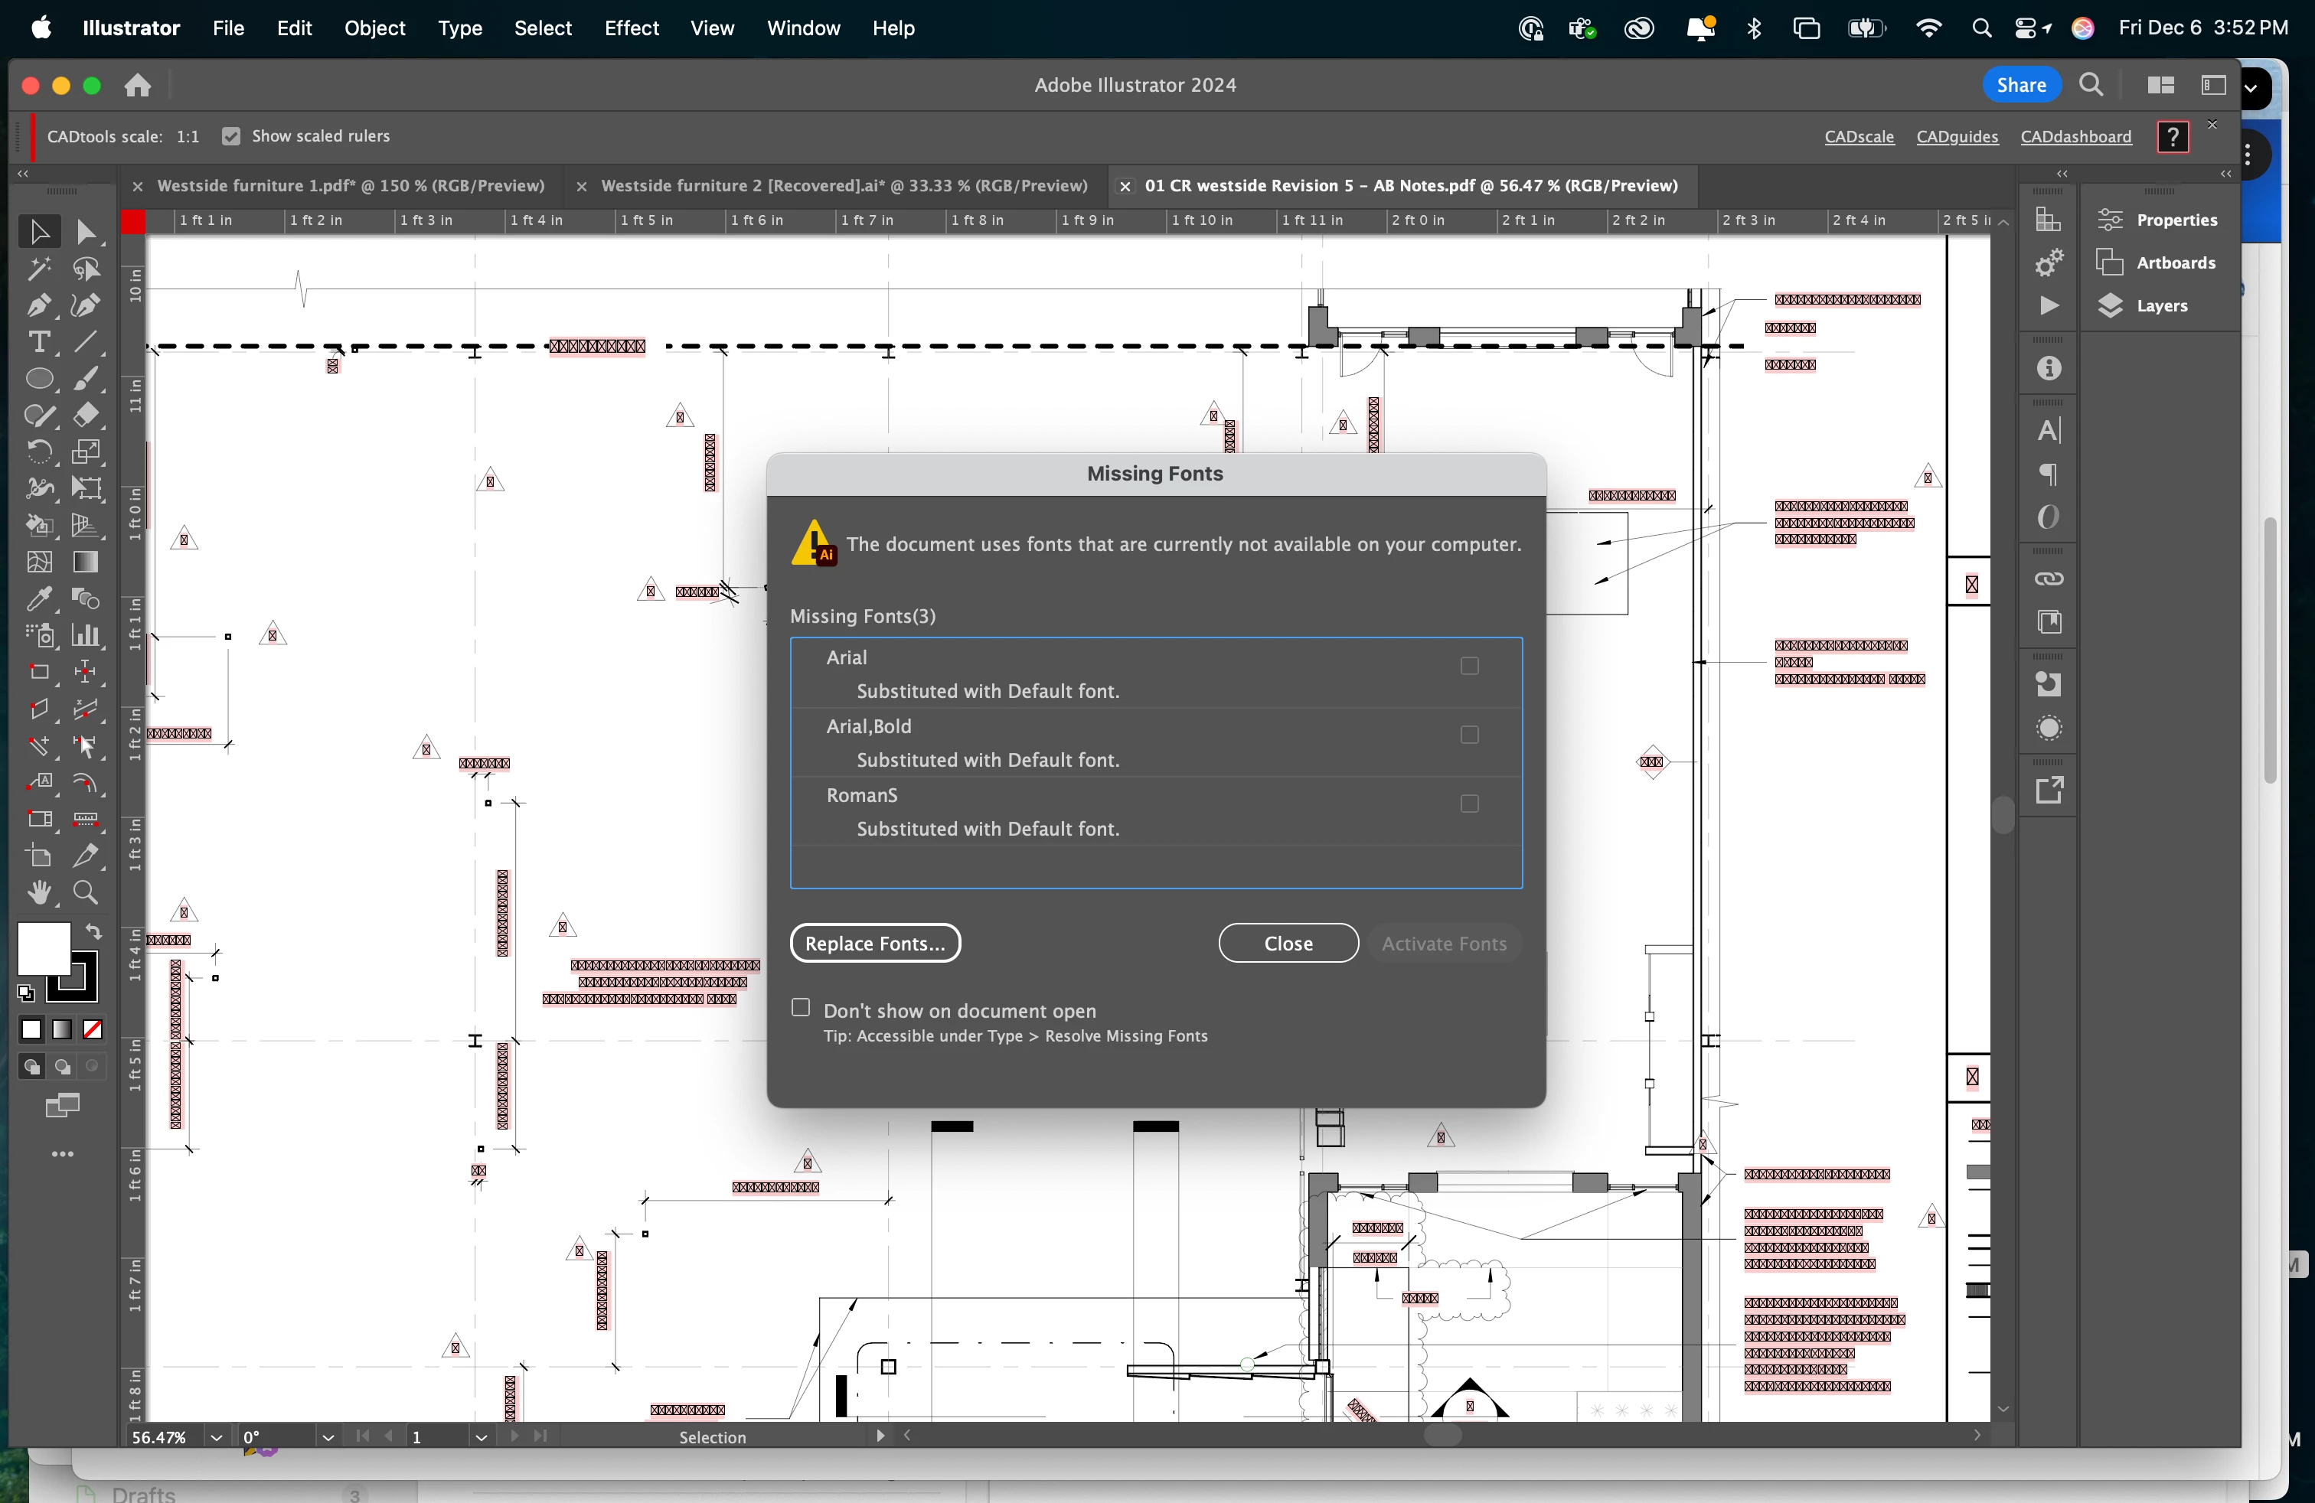Select the Hand tool
Viewport: 2315px width, 1503px height.
38,892
